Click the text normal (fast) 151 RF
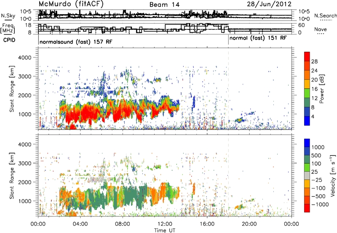Viewport: 337px width, 233px height. pos(258,38)
